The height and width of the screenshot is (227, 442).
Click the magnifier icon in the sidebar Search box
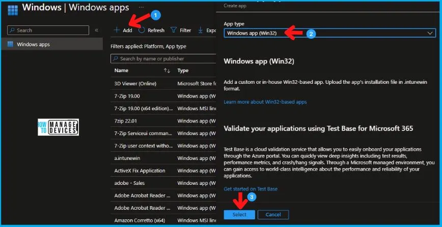(x=12, y=30)
